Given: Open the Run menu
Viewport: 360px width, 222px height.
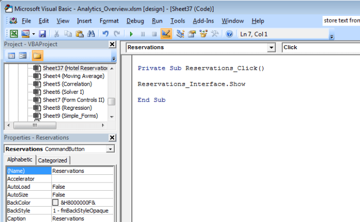Looking at the screenshot, I should [x=157, y=21].
